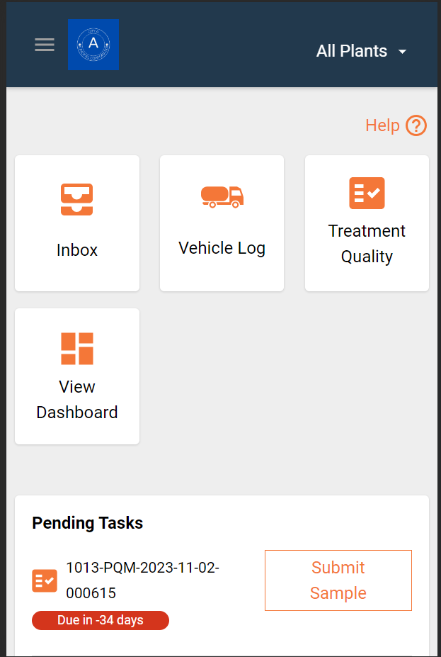
Task: Open the hamburger navigation menu
Action: pos(45,45)
